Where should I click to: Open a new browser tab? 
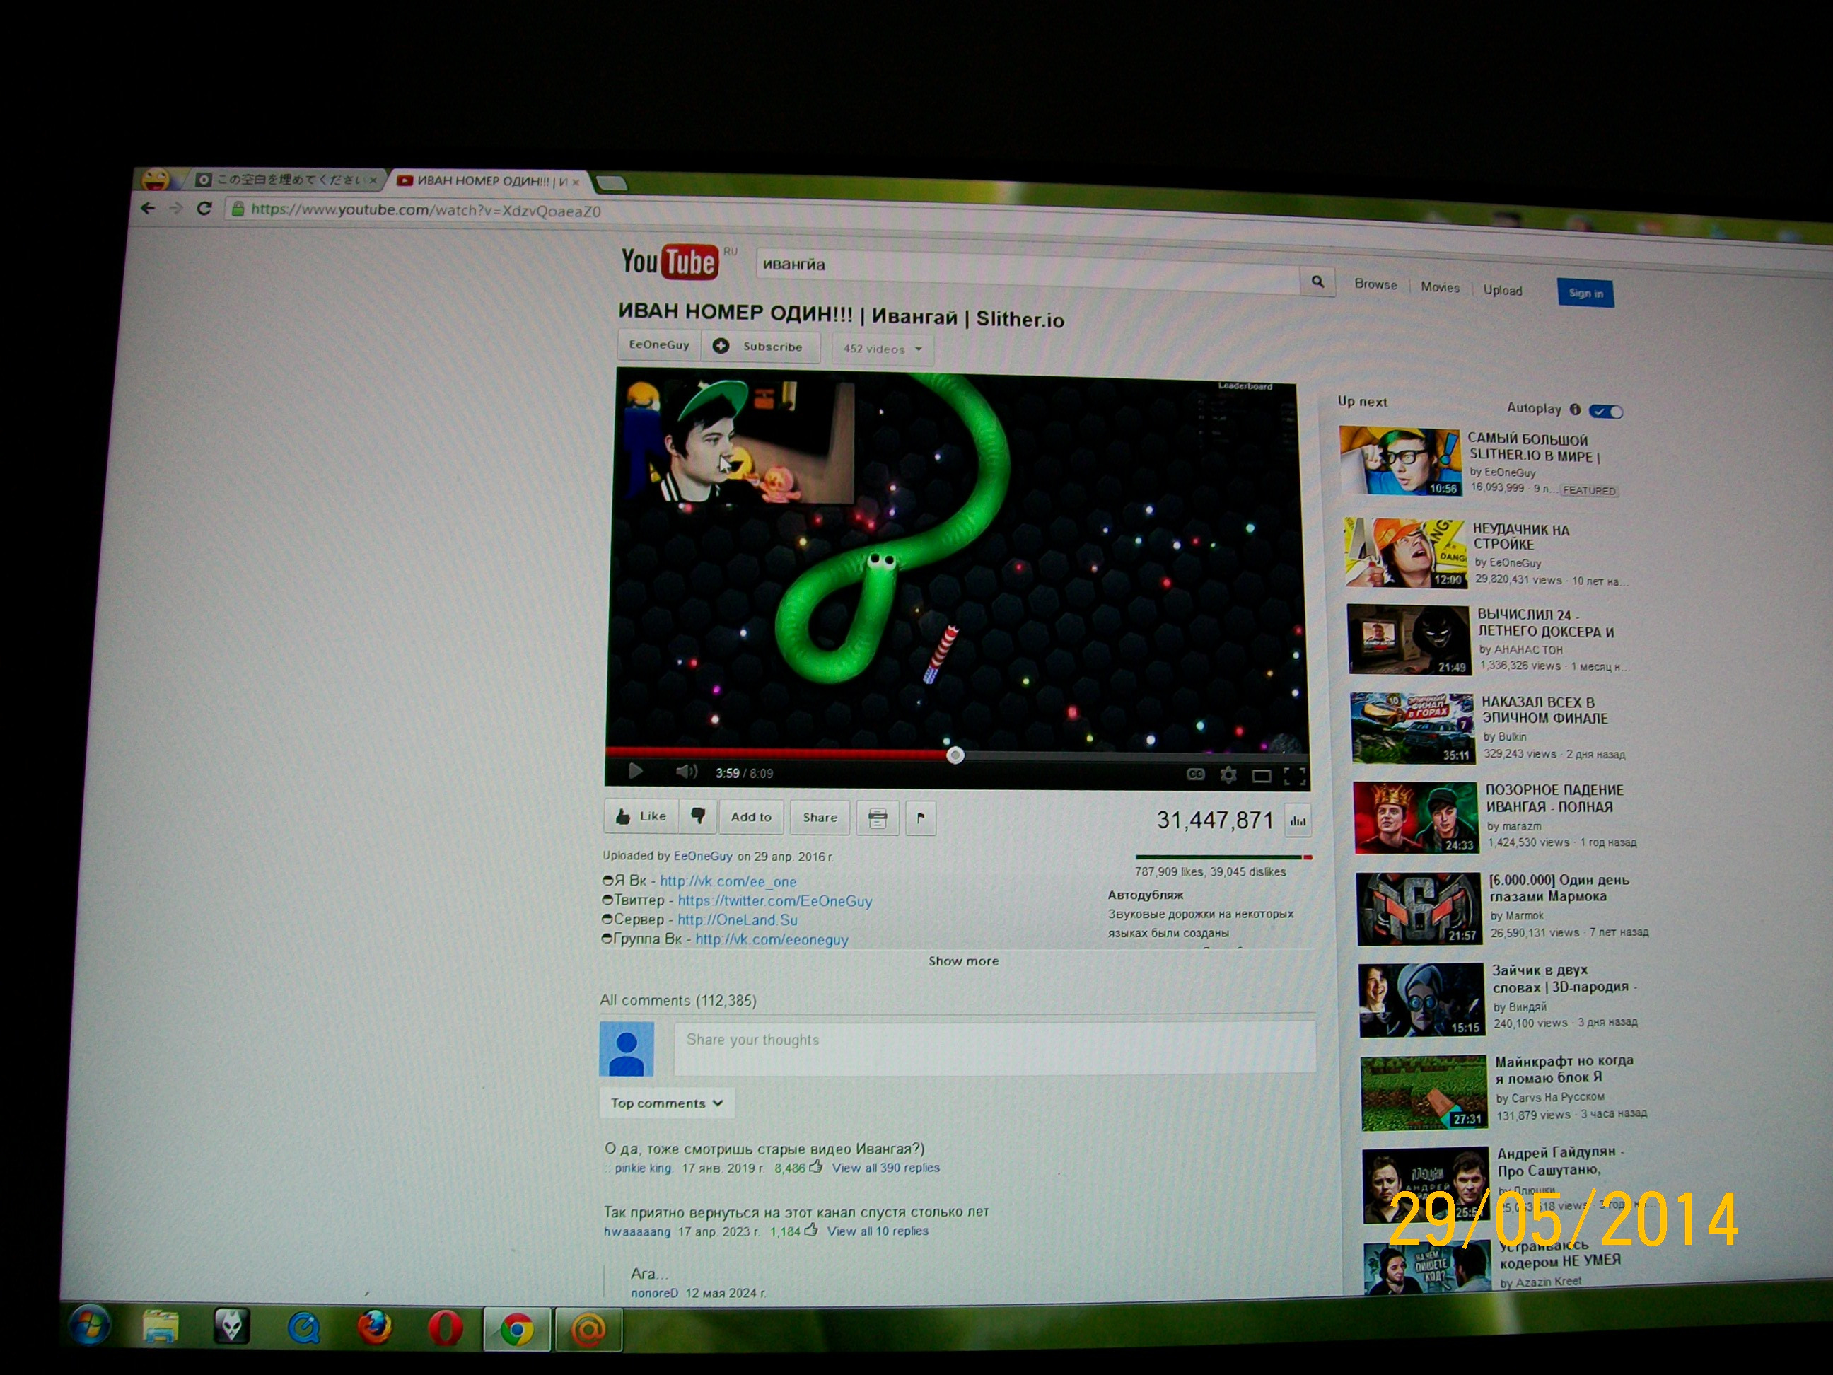click(x=612, y=183)
